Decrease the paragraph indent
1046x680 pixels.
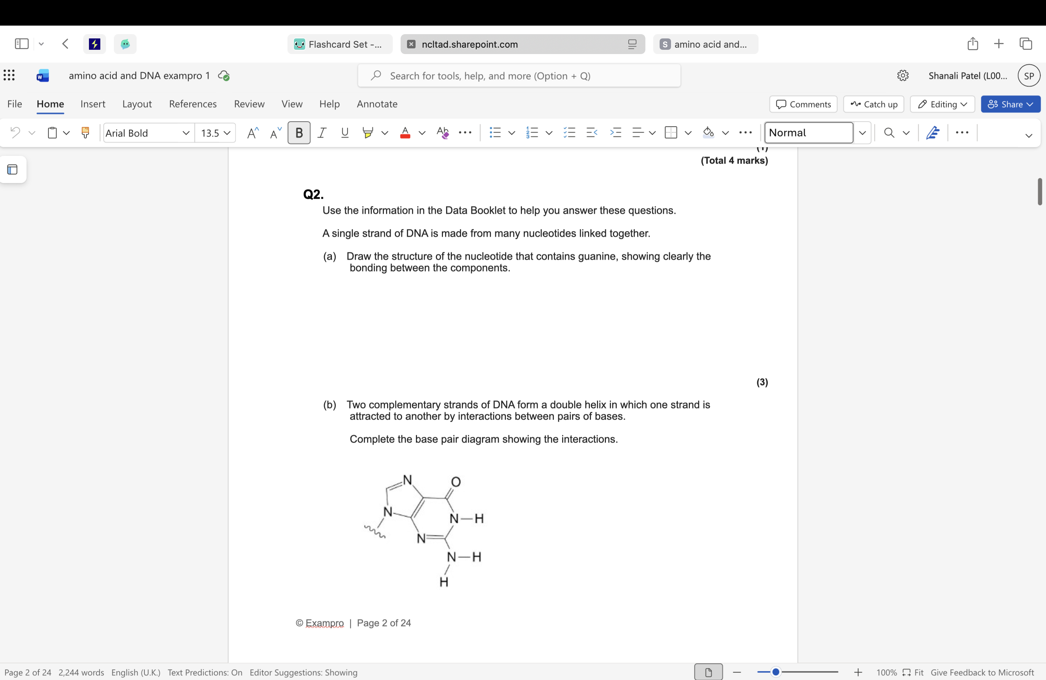(592, 132)
